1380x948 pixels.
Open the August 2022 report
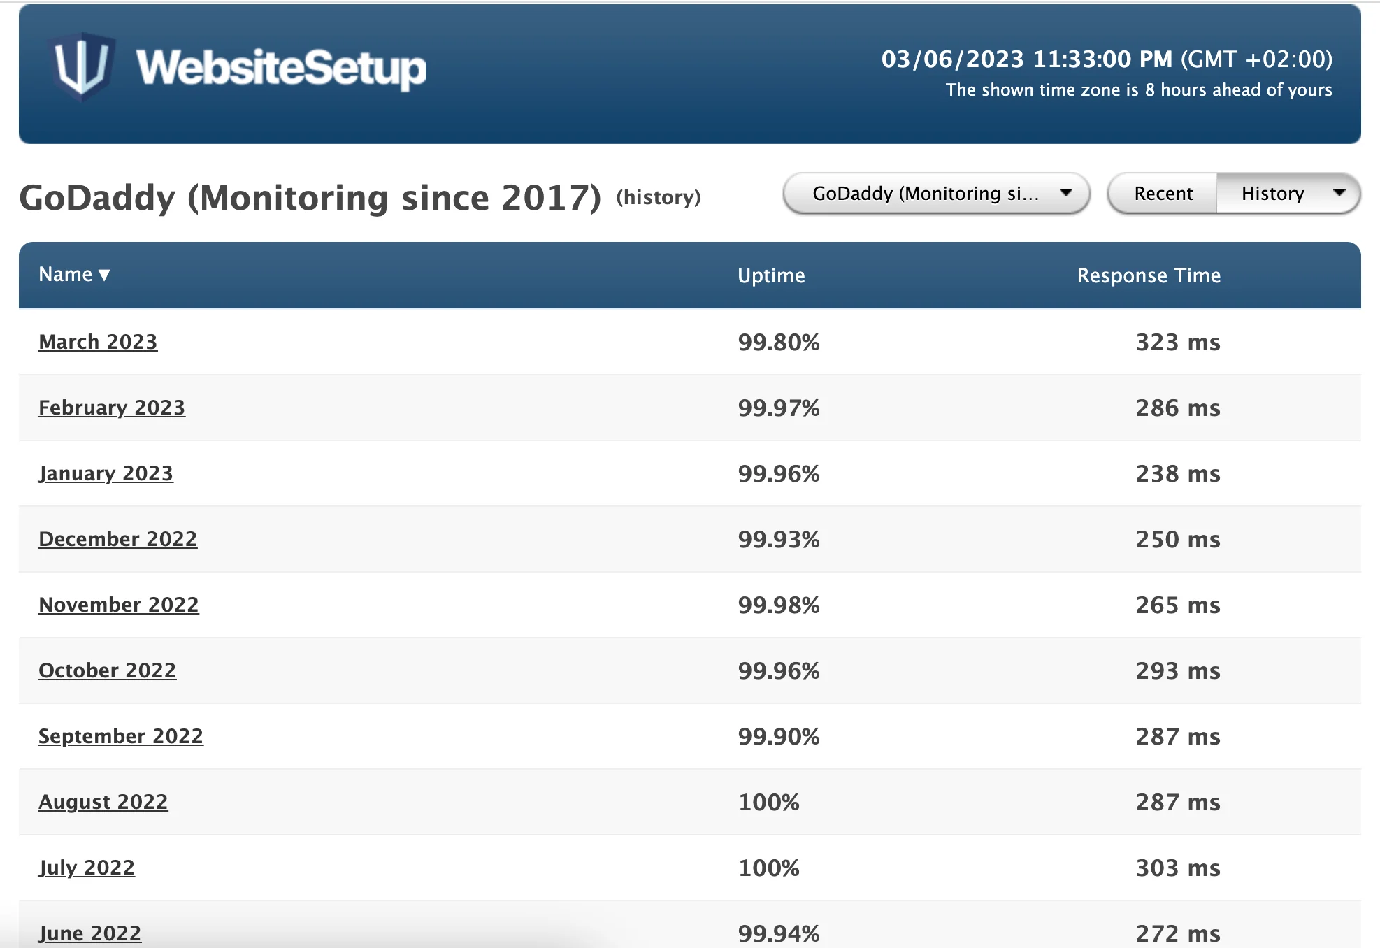[103, 802]
